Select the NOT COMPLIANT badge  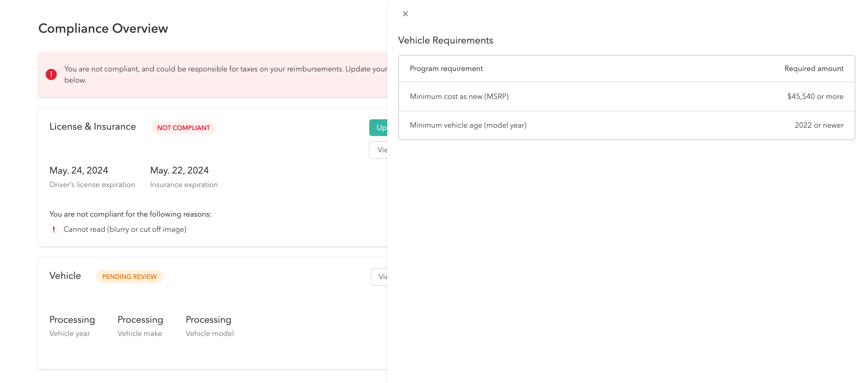pyautogui.click(x=183, y=128)
